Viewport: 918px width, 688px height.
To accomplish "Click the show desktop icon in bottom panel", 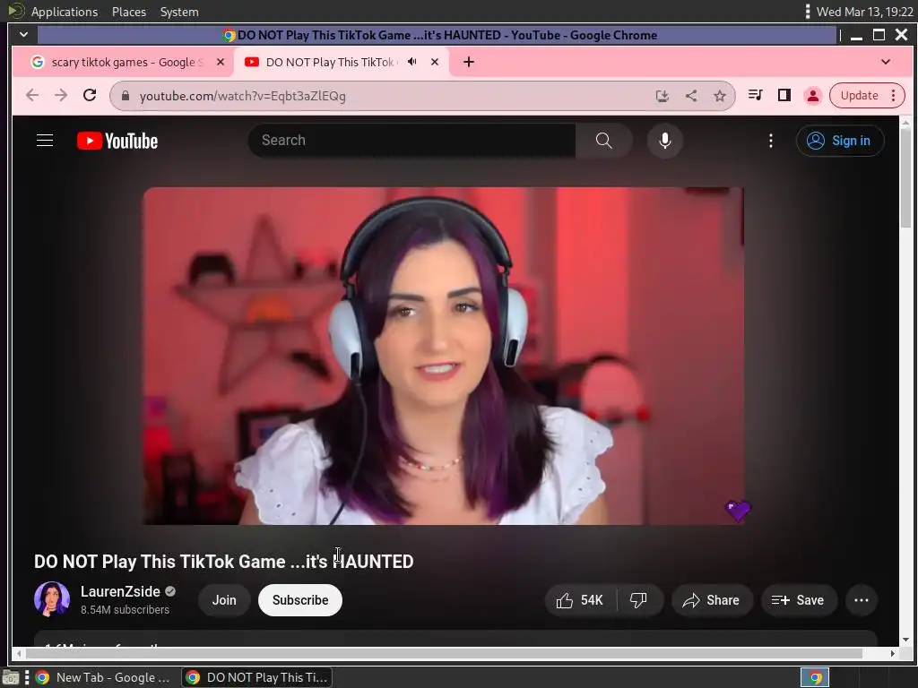I will point(11,677).
